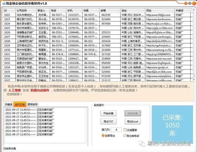This screenshot has width=197, height=152.
Task: Click the 结束采集 button
Action: [132, 113]
